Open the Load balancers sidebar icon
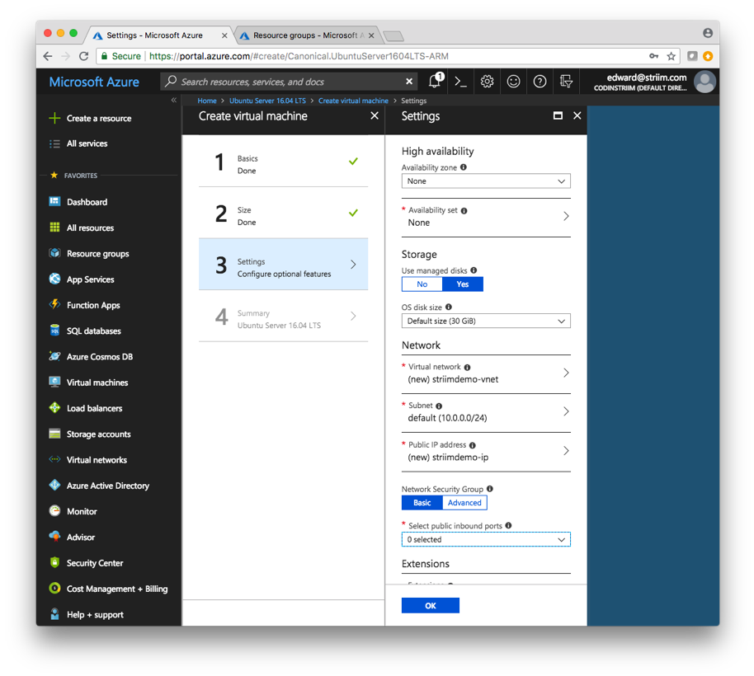 coord(54,408)
